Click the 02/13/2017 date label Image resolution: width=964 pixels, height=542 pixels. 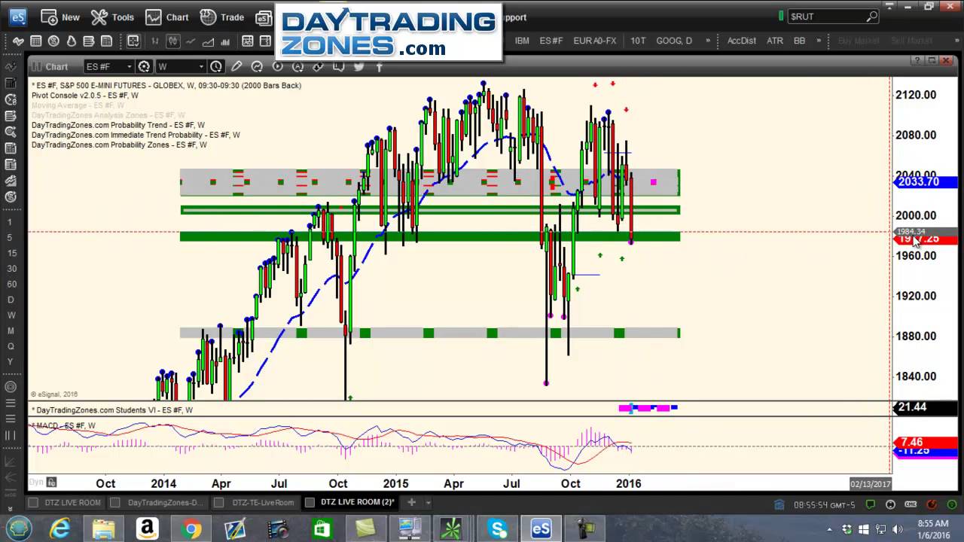pyautogui.click(x=871, y=483)
